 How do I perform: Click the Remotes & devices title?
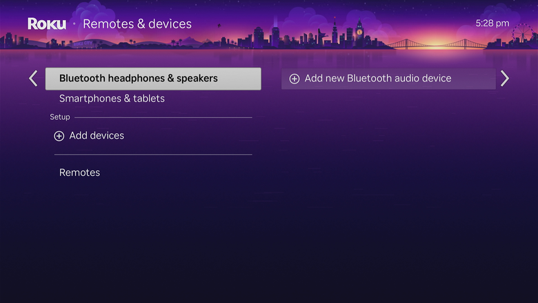pos(137,23)
